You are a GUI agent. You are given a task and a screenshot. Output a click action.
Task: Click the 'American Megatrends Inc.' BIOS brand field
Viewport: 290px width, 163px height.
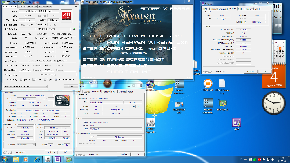[x=116, y=122]
